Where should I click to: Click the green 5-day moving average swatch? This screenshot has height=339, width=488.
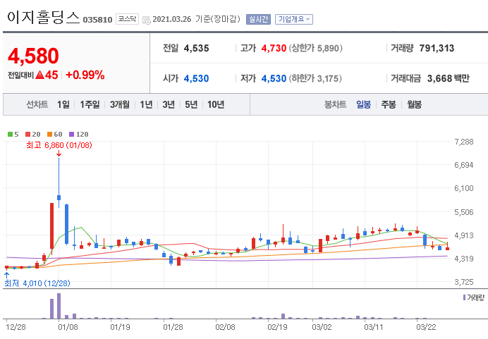(x=11, y=135)
